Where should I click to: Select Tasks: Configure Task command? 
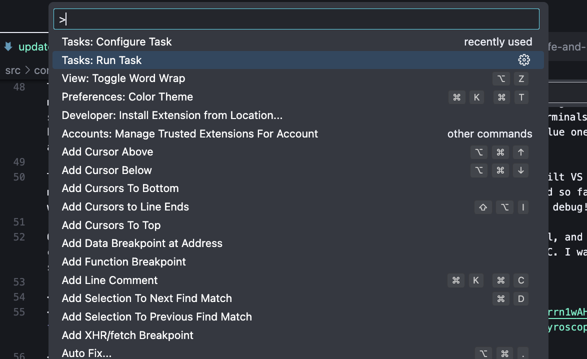coord(117,42)
